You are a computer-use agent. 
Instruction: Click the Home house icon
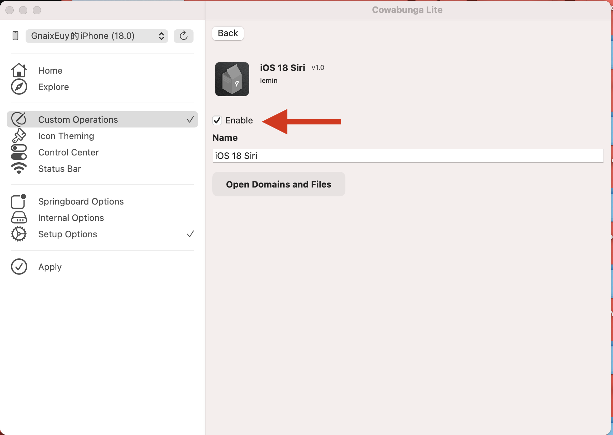pos(19,70)
